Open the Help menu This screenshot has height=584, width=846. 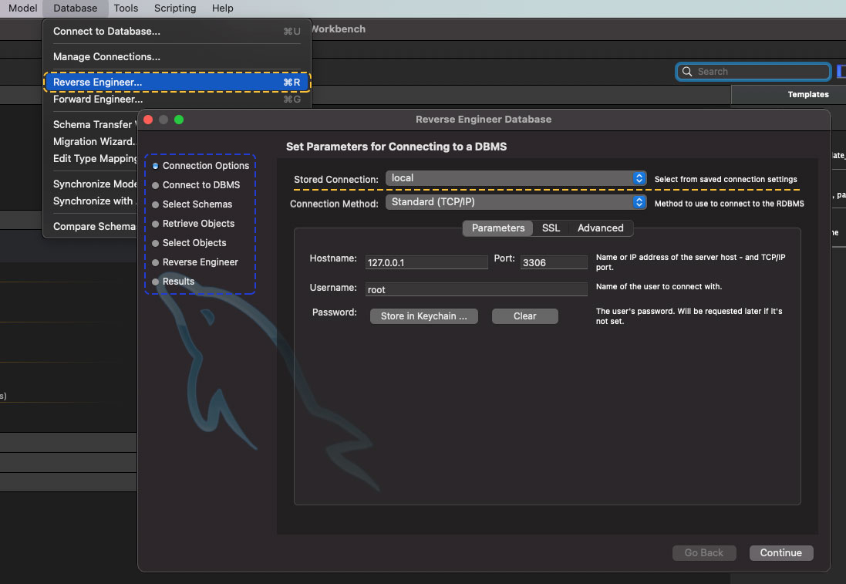coord(222,8)
